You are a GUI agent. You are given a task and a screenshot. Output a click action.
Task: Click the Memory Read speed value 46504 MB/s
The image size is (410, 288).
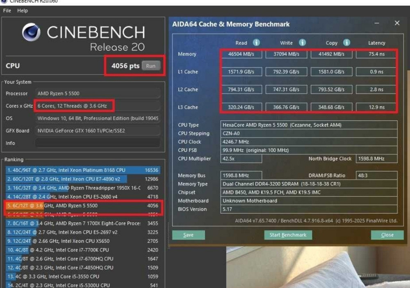tap(241, 54)
